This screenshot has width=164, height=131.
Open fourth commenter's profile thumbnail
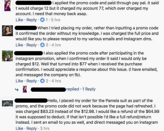click(x=7, y=103)
